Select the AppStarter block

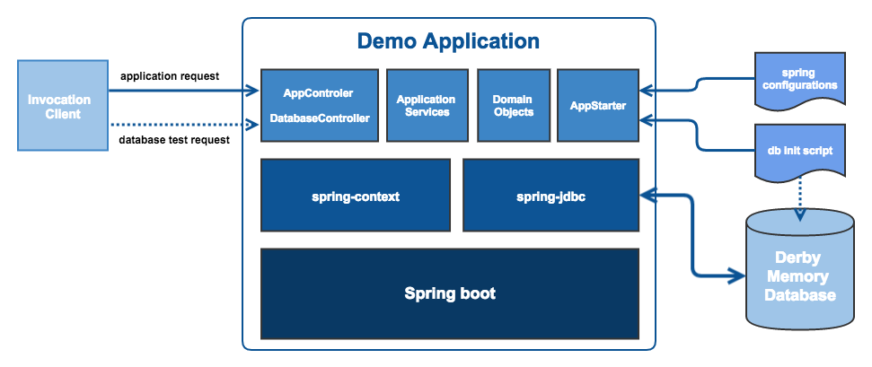[x=598, y=106]
